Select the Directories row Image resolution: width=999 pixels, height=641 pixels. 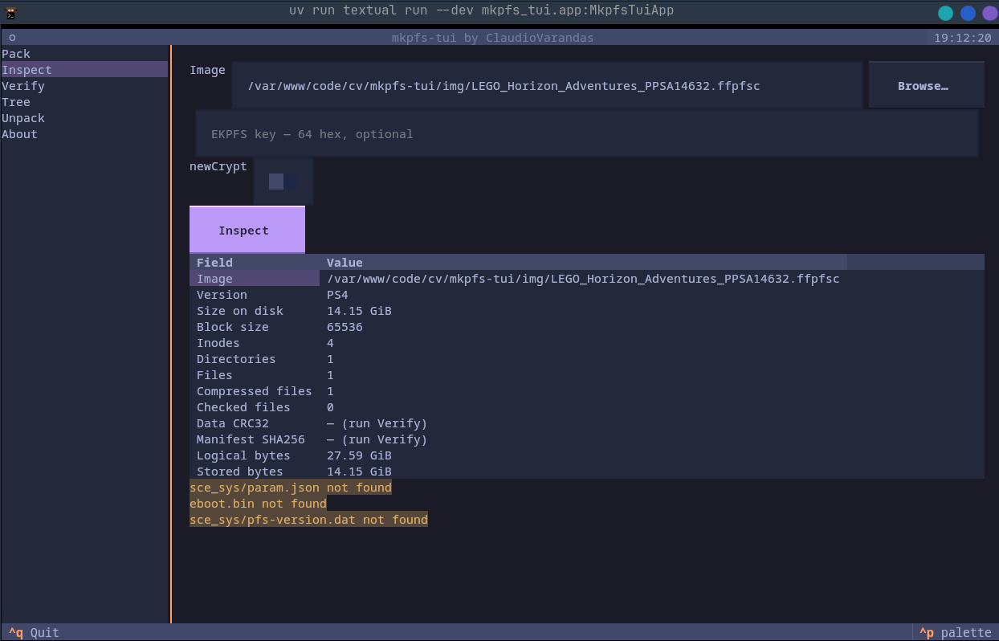tap(587, 358)
